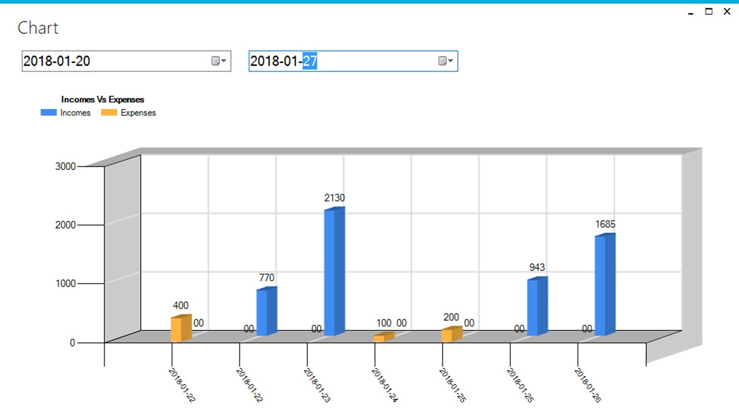Click the Expenses legend label
The width and height of the screenshot is (739, 415).
coord(139,112)
